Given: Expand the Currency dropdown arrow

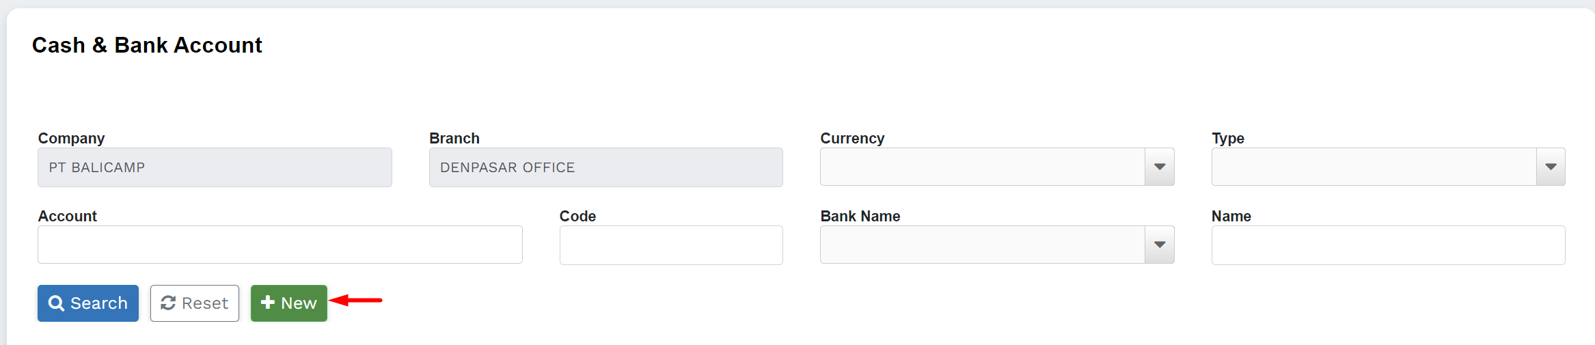Looking at the screenshot, I should coord(1159,167).
